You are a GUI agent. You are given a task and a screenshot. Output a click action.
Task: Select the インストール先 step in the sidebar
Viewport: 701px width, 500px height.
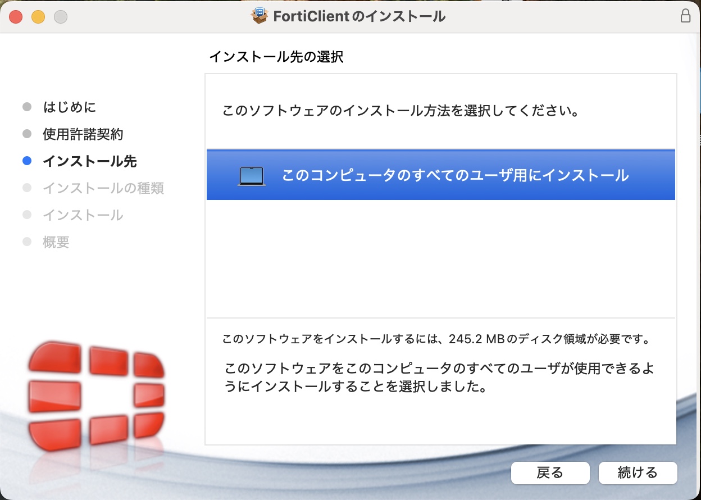click(89, 162)
